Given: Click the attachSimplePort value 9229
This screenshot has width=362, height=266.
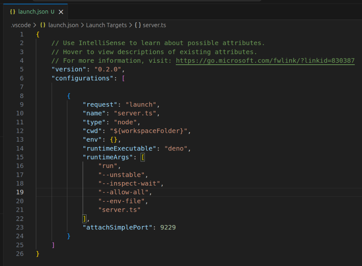Looking at the screenshot, I should (x=168, y=227).
